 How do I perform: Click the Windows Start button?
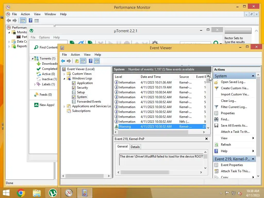pos(6,193)
